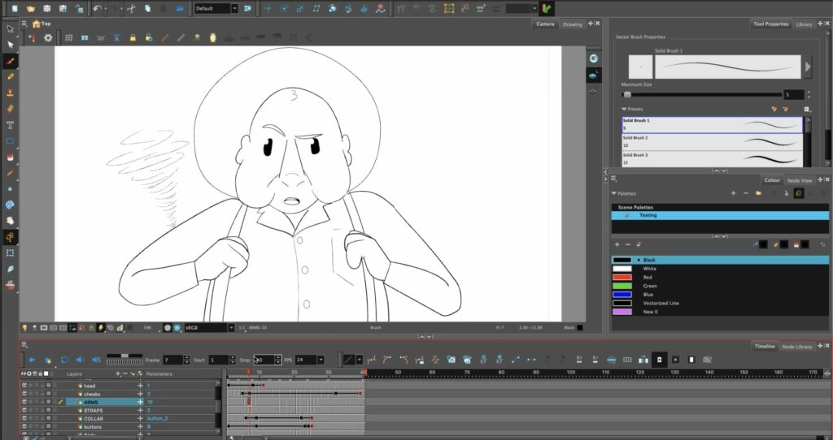Select the Brush tool in left toolbar
Image resolution: width=833 pixels, height=440 pixels.
[x=10, y=60]
